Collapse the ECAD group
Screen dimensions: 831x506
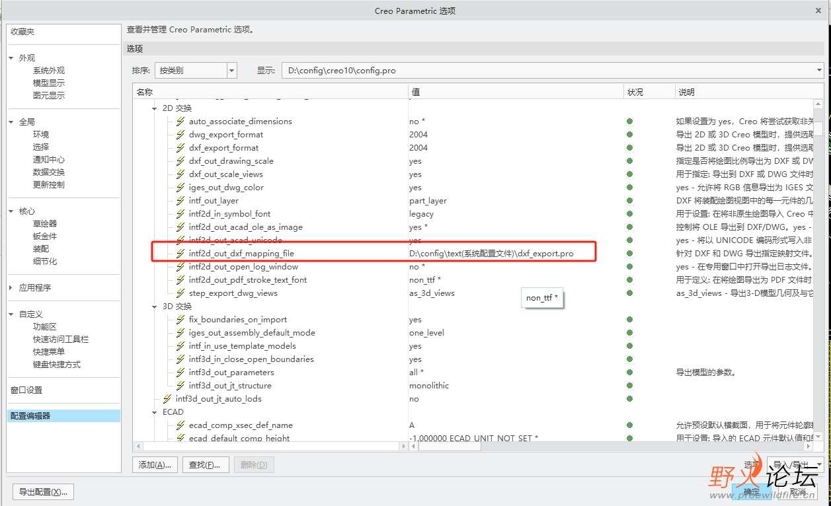tap(155, 412)
